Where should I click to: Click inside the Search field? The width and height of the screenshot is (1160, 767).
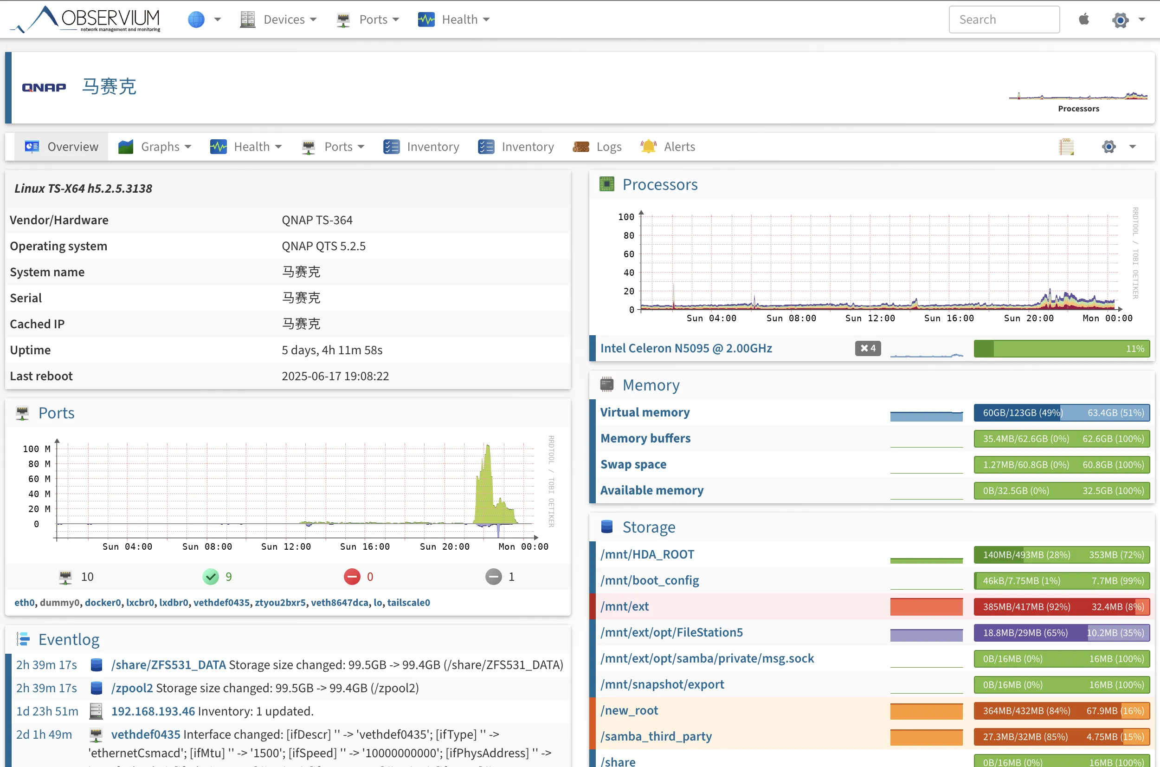(x=1004, y=19)
